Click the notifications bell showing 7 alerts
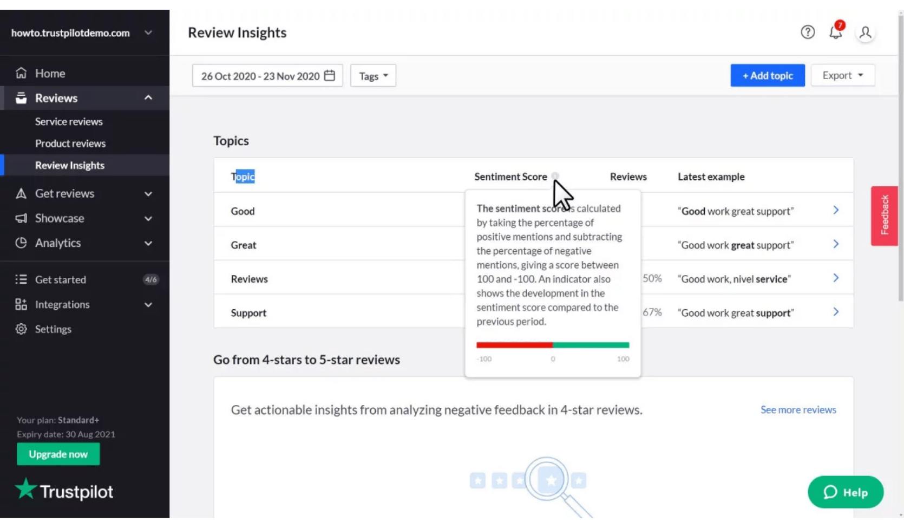The image size is (904, 528). click(834, 32)
